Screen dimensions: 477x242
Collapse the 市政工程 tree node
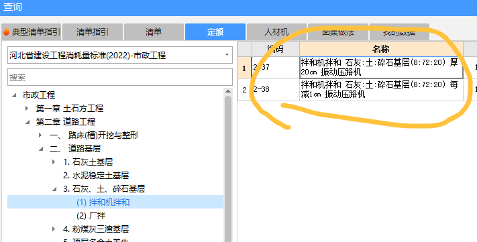click(x=14, y=95)
